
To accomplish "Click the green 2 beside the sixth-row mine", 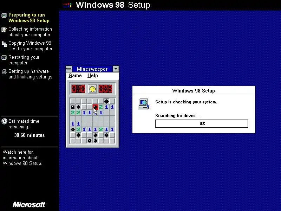I will point(78,129).
